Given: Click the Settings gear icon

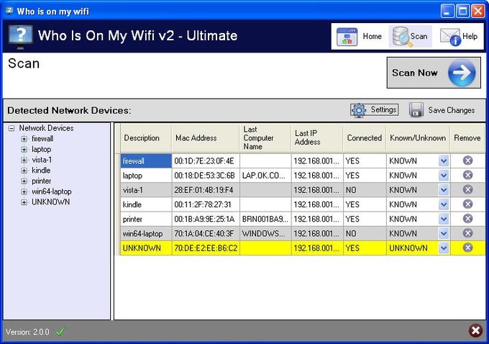Looking at the screenshot, I should [359, 110].
